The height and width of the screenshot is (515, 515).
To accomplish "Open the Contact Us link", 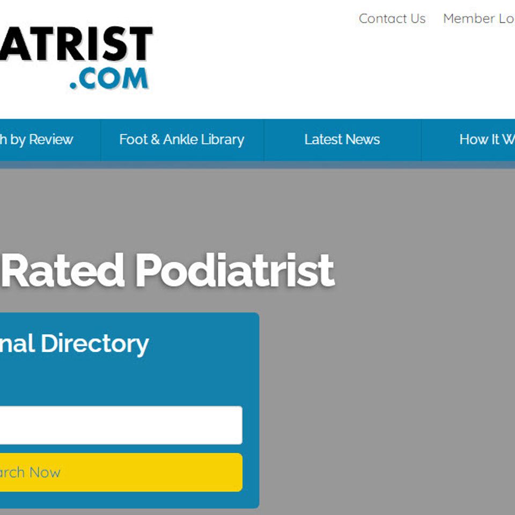I will pos(392,18).
